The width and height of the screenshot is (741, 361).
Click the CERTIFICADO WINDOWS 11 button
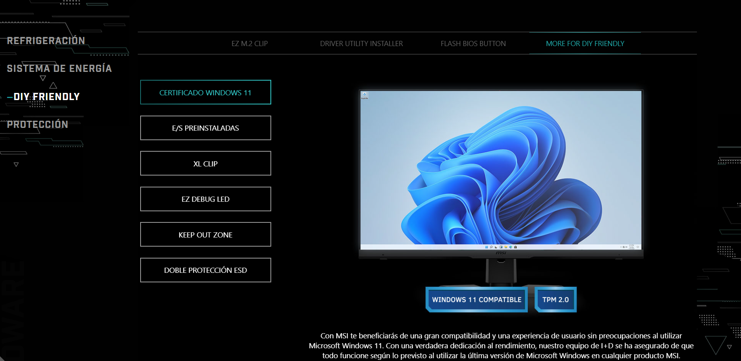205,93
